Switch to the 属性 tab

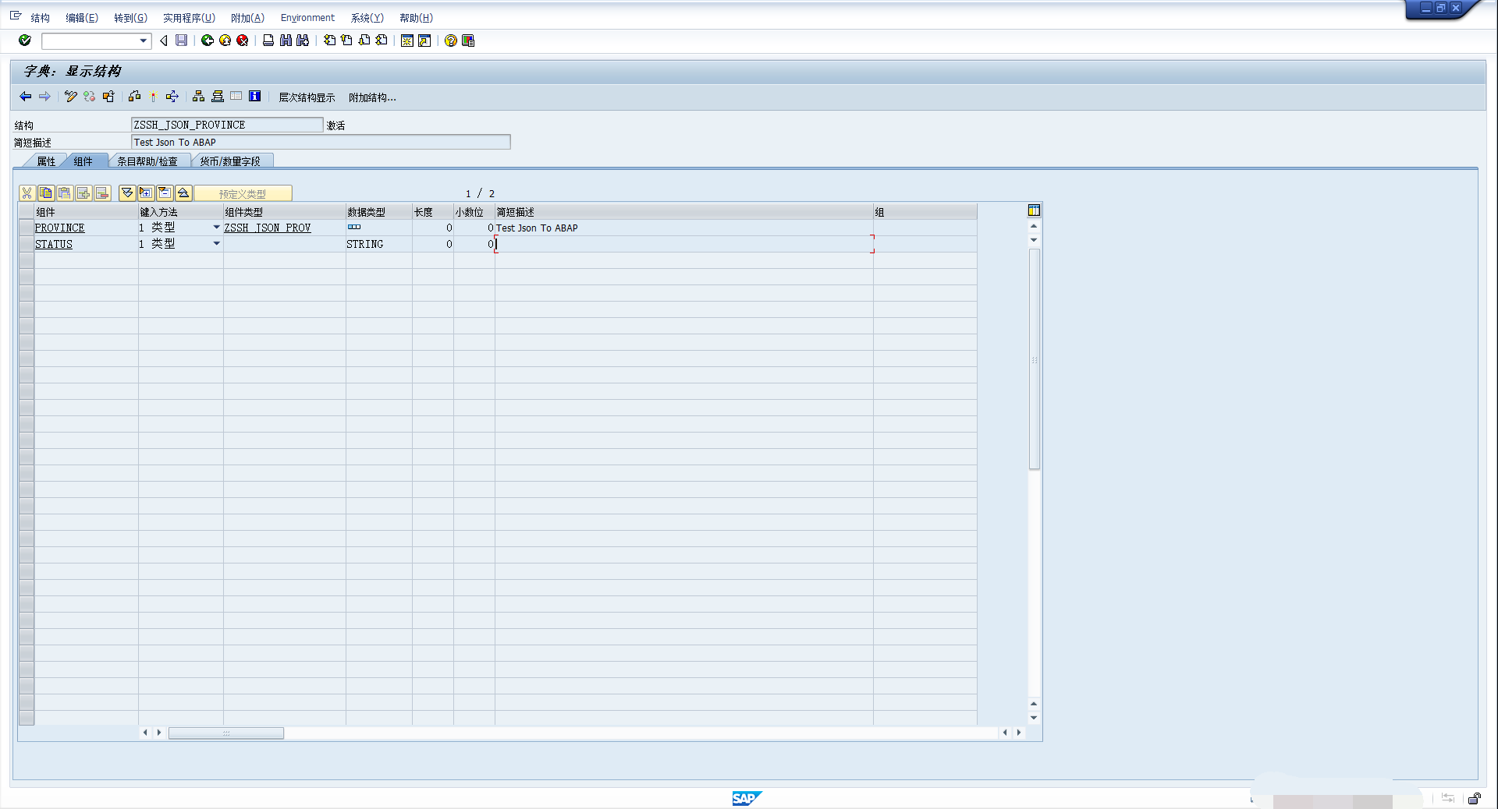46,161
